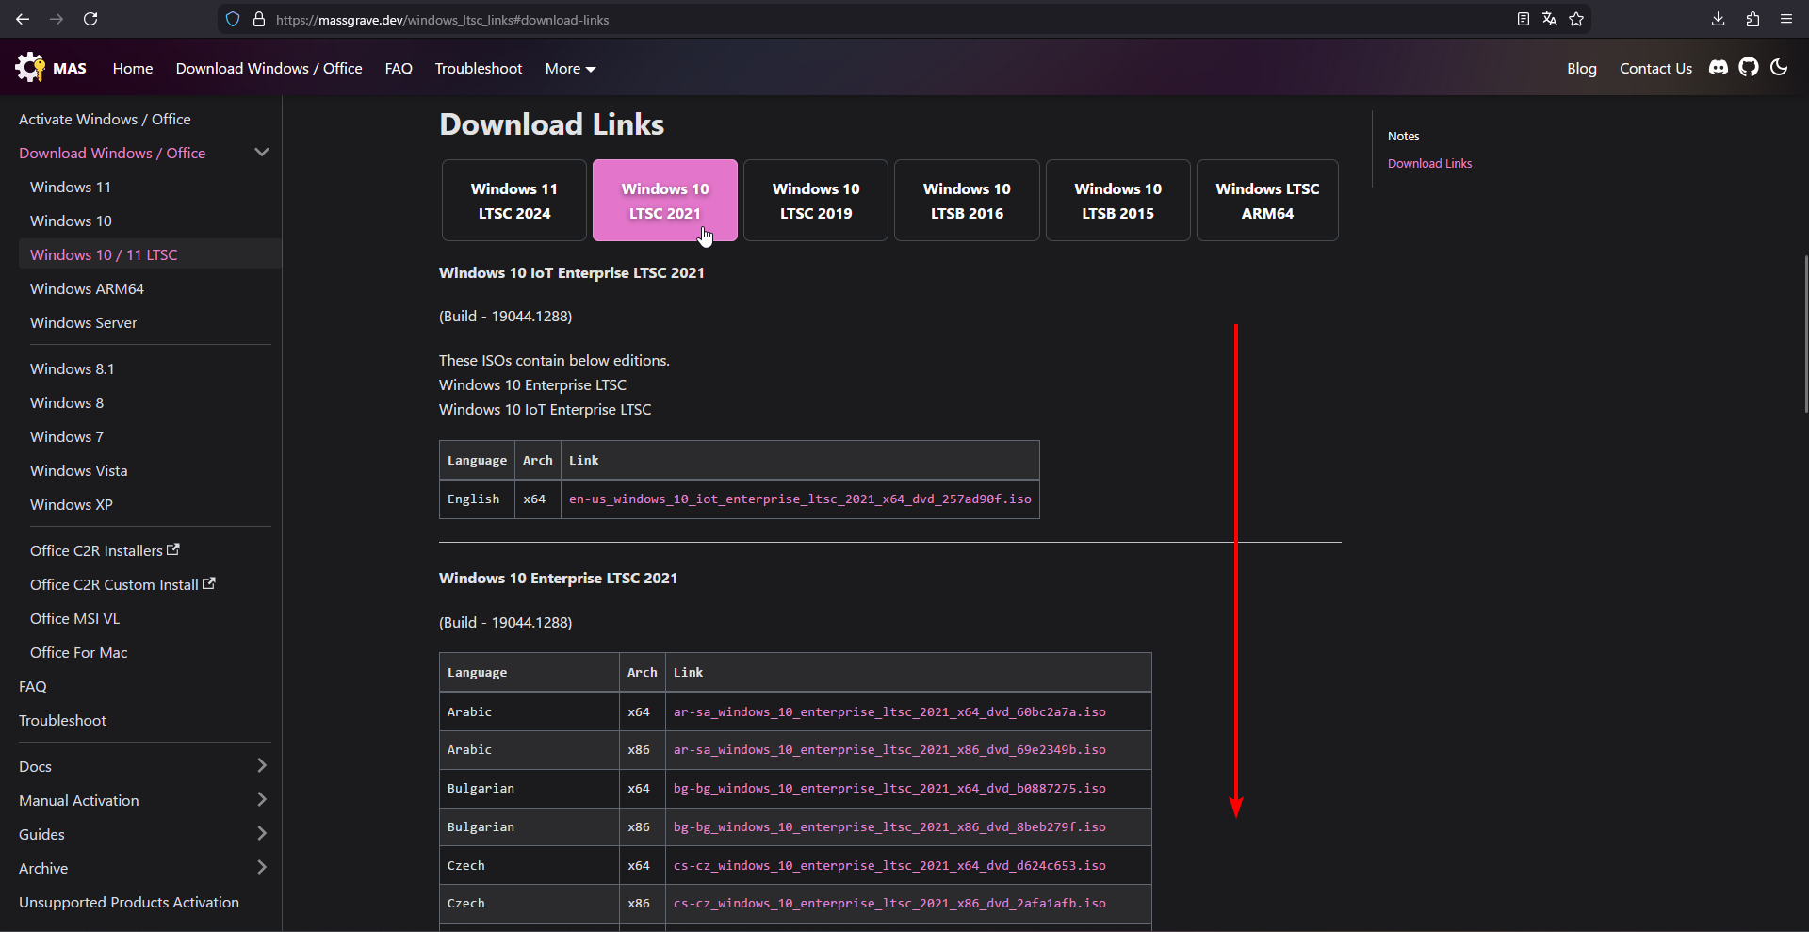Viewport: 1809px width, 932px height.
Task: Expand the Docs sidebar section
Action: (x=262, y=766)
